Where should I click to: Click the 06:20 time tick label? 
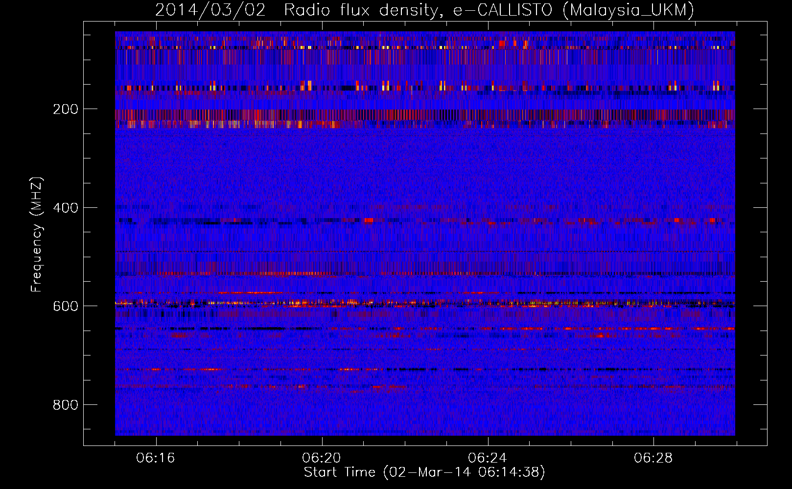[x=322, y=458]
